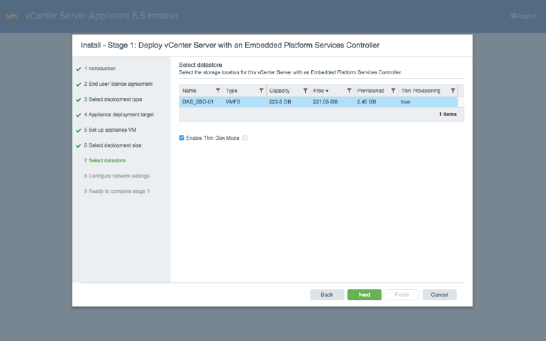546x341 pixels.
Task: Jump to End user license agreement step
Action: pyautogui.click(x=118, y=84)
